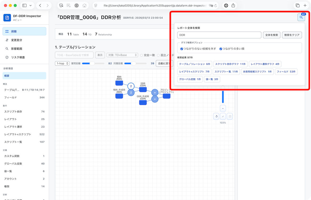311x200 pixels.
Task: Open レイアウト遷移グラフ 4件 result chip
Action: click(265, 64)
